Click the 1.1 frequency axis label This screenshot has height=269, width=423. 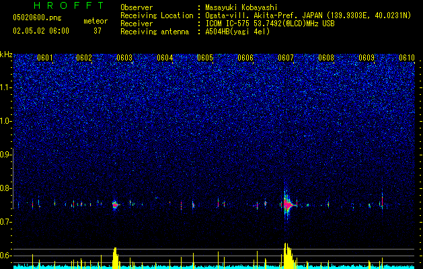click(x=6, y=87)
